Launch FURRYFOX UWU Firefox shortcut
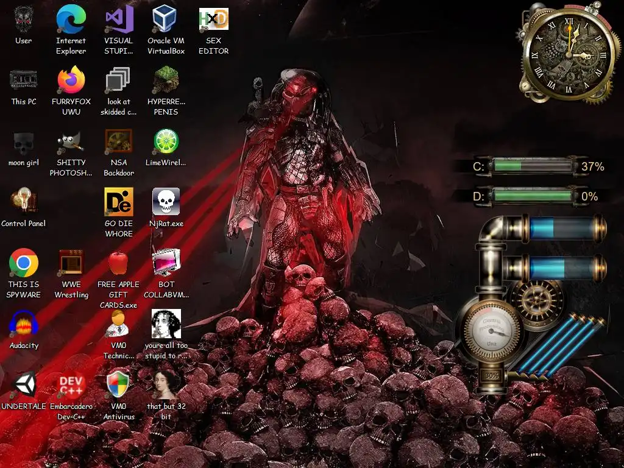The image size is (624, 468). (71, 91)
